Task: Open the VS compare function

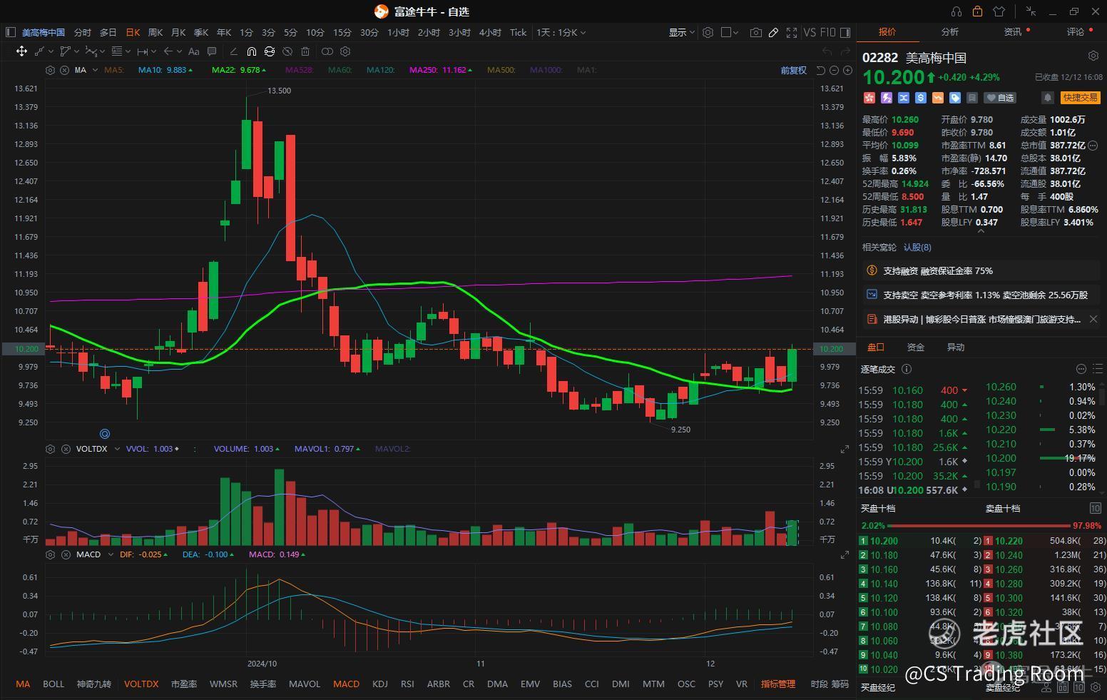Action: pos(810,33)
